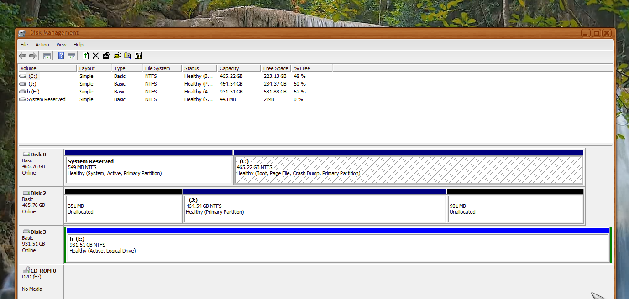Select the h (E:) volume in the list

[29, 92]
